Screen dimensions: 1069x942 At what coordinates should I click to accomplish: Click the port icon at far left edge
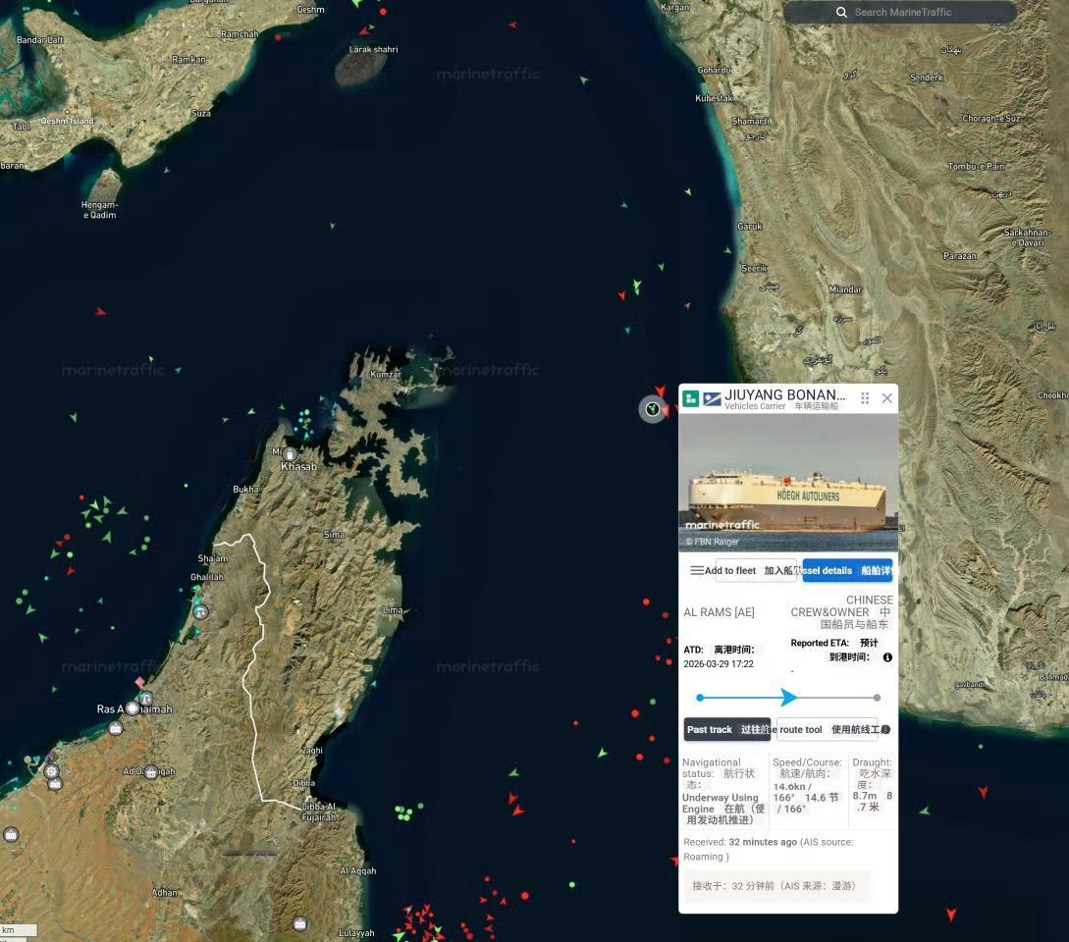pos(11,834)
